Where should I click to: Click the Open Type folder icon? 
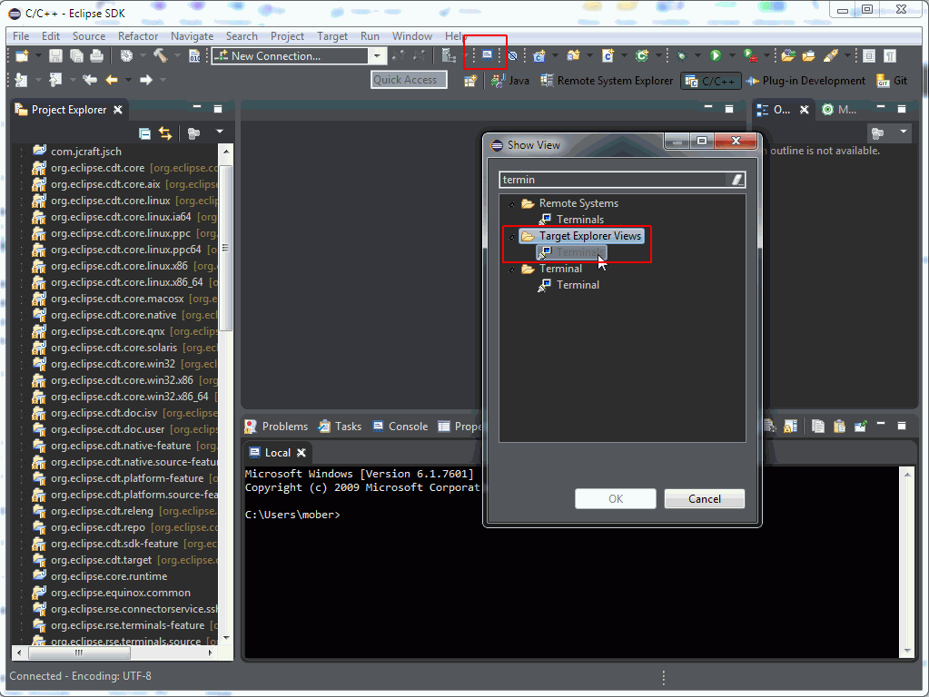click(788, 55)
